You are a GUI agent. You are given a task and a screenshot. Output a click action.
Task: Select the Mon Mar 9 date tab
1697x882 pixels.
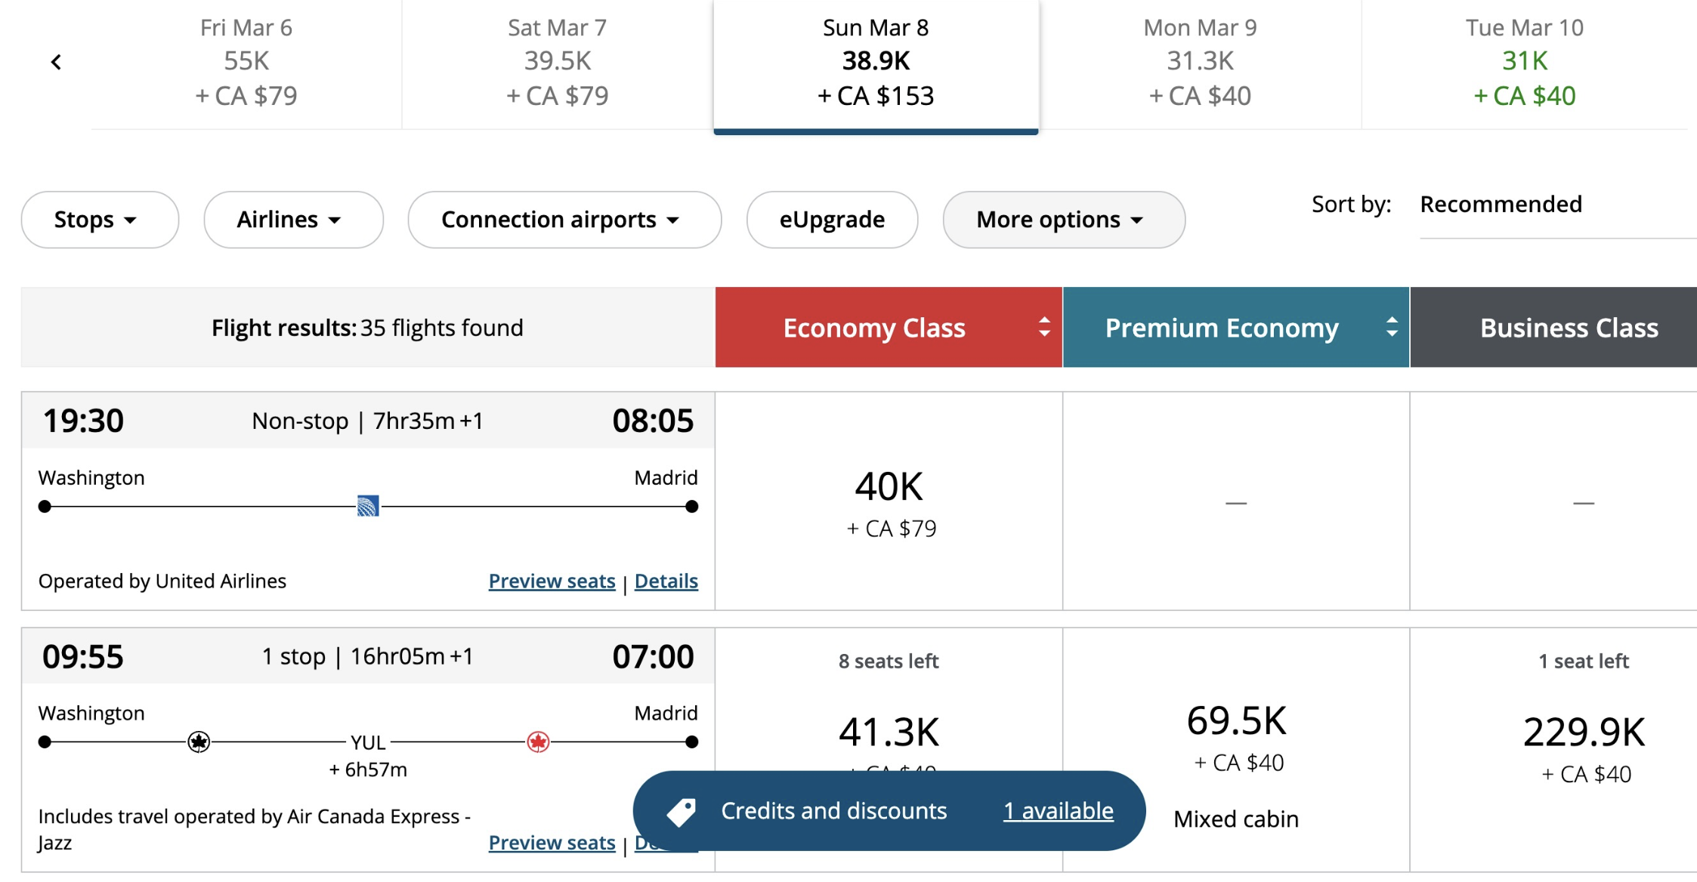tap(1200, 62)
